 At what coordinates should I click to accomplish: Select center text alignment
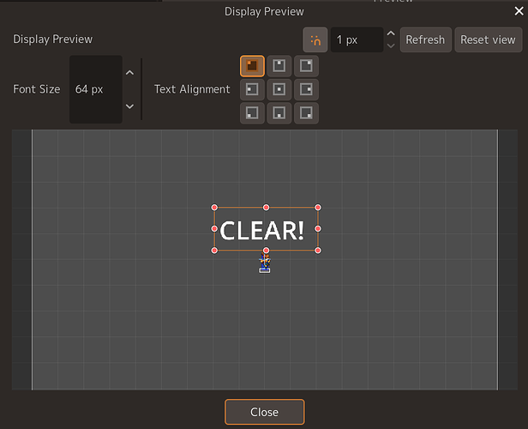tap(279, 89)
